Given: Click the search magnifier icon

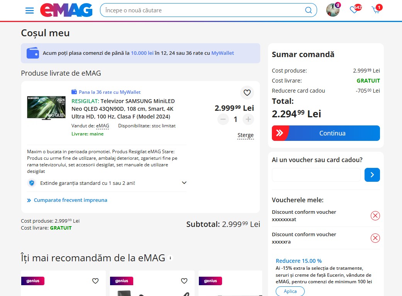Looking at the screenshot, I should pos(309,10).
